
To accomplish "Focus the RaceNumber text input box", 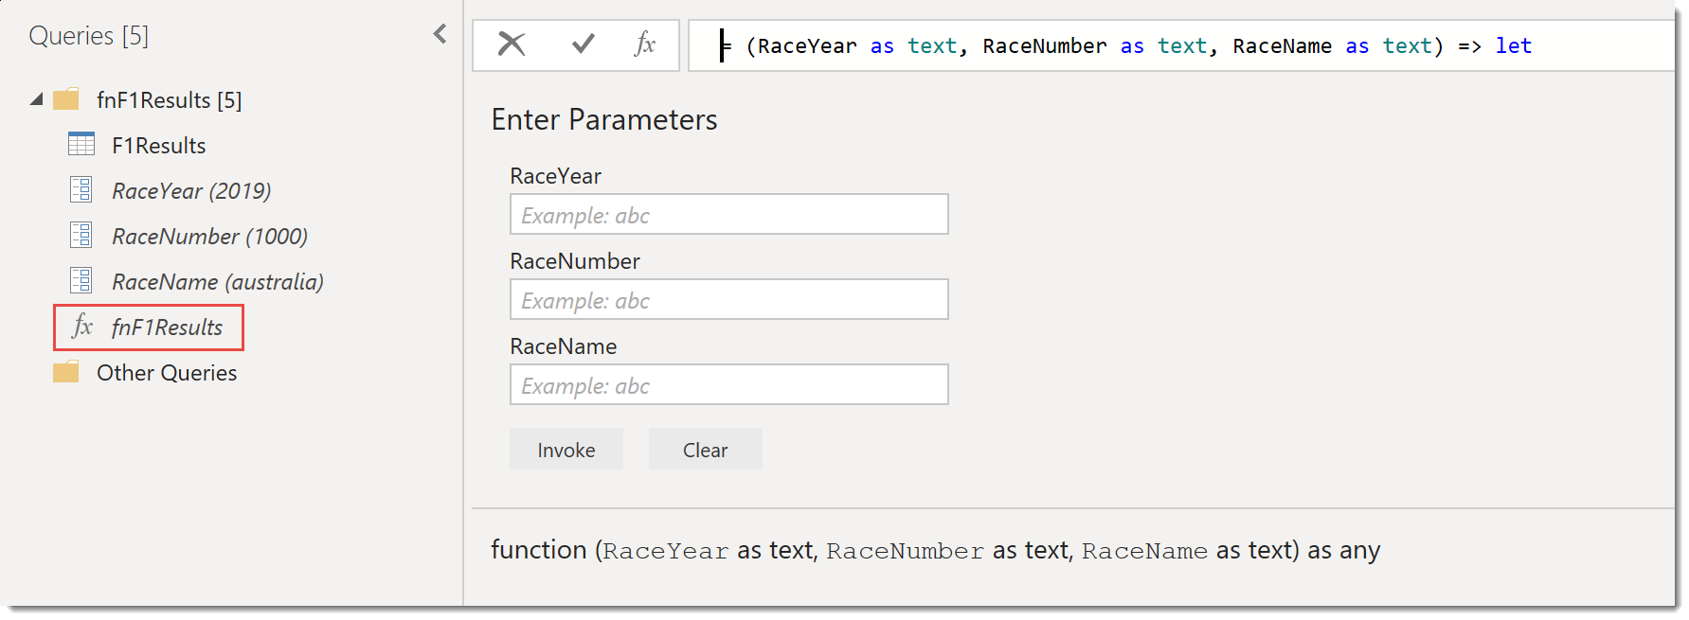I will coord(728,300).
